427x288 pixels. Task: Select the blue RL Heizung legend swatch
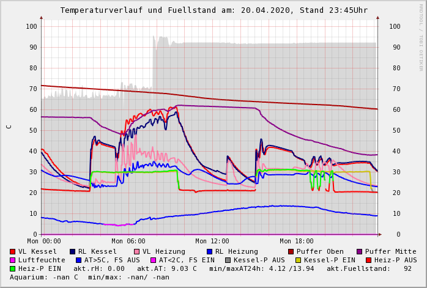pyautogui.click(x=210, y=251)
